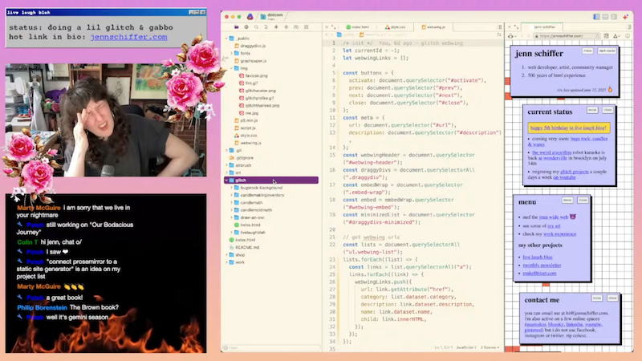
Task: Open the Git changes sidebar icon
Action: point(266,27)
